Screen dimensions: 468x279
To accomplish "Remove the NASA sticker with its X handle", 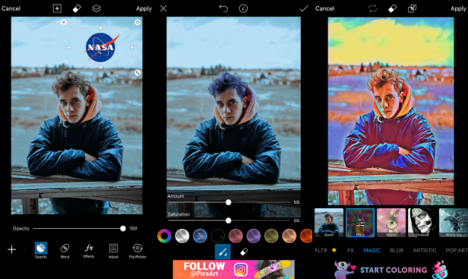I will coord(64,22).
